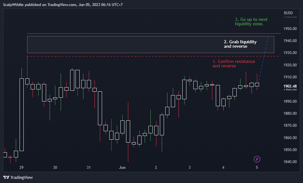Click the 1880.00 price axis label

(x=290, y=113)
